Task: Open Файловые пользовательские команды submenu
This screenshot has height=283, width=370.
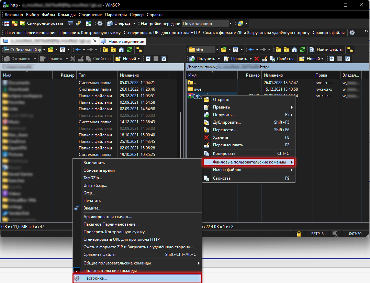Action: (x=249, y=162)
